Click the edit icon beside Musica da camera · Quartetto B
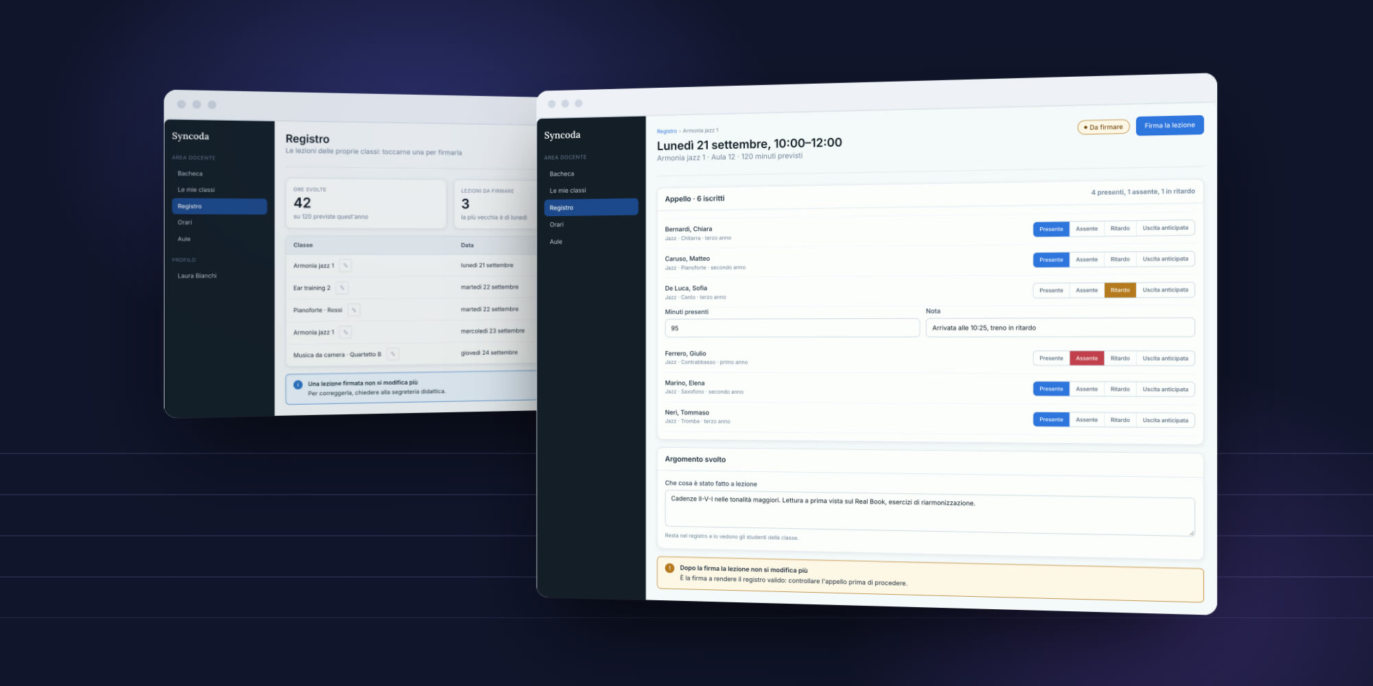1373x686 pixels. (393, 354)
